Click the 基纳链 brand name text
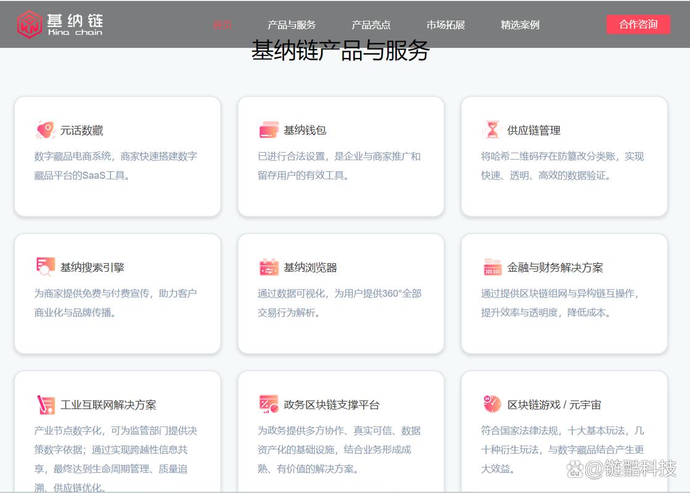 pyautogui.click(x=75, y=21)
